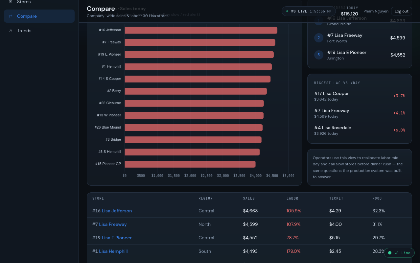Click the #15 Pioneer GP chart bar
420x263 pixels.
[190, 164]
